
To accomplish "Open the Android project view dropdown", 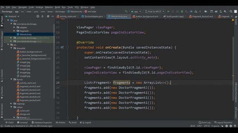I will [x=12, y=16].
